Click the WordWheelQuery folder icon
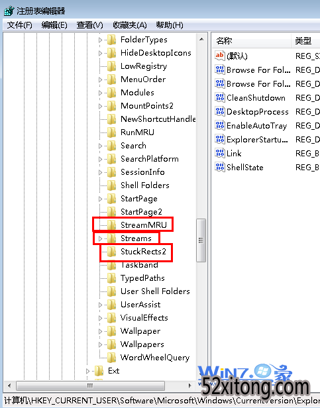 (x=112, y=358)
